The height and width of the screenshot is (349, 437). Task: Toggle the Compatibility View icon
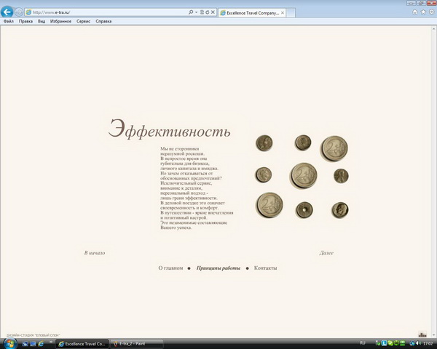(x=202, y=12)
